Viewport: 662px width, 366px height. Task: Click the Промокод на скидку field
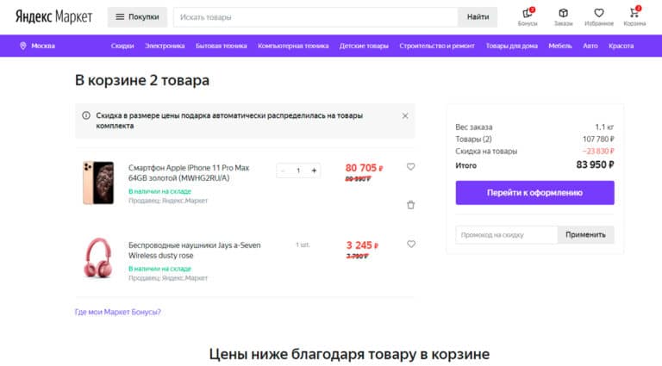point(506,235)
